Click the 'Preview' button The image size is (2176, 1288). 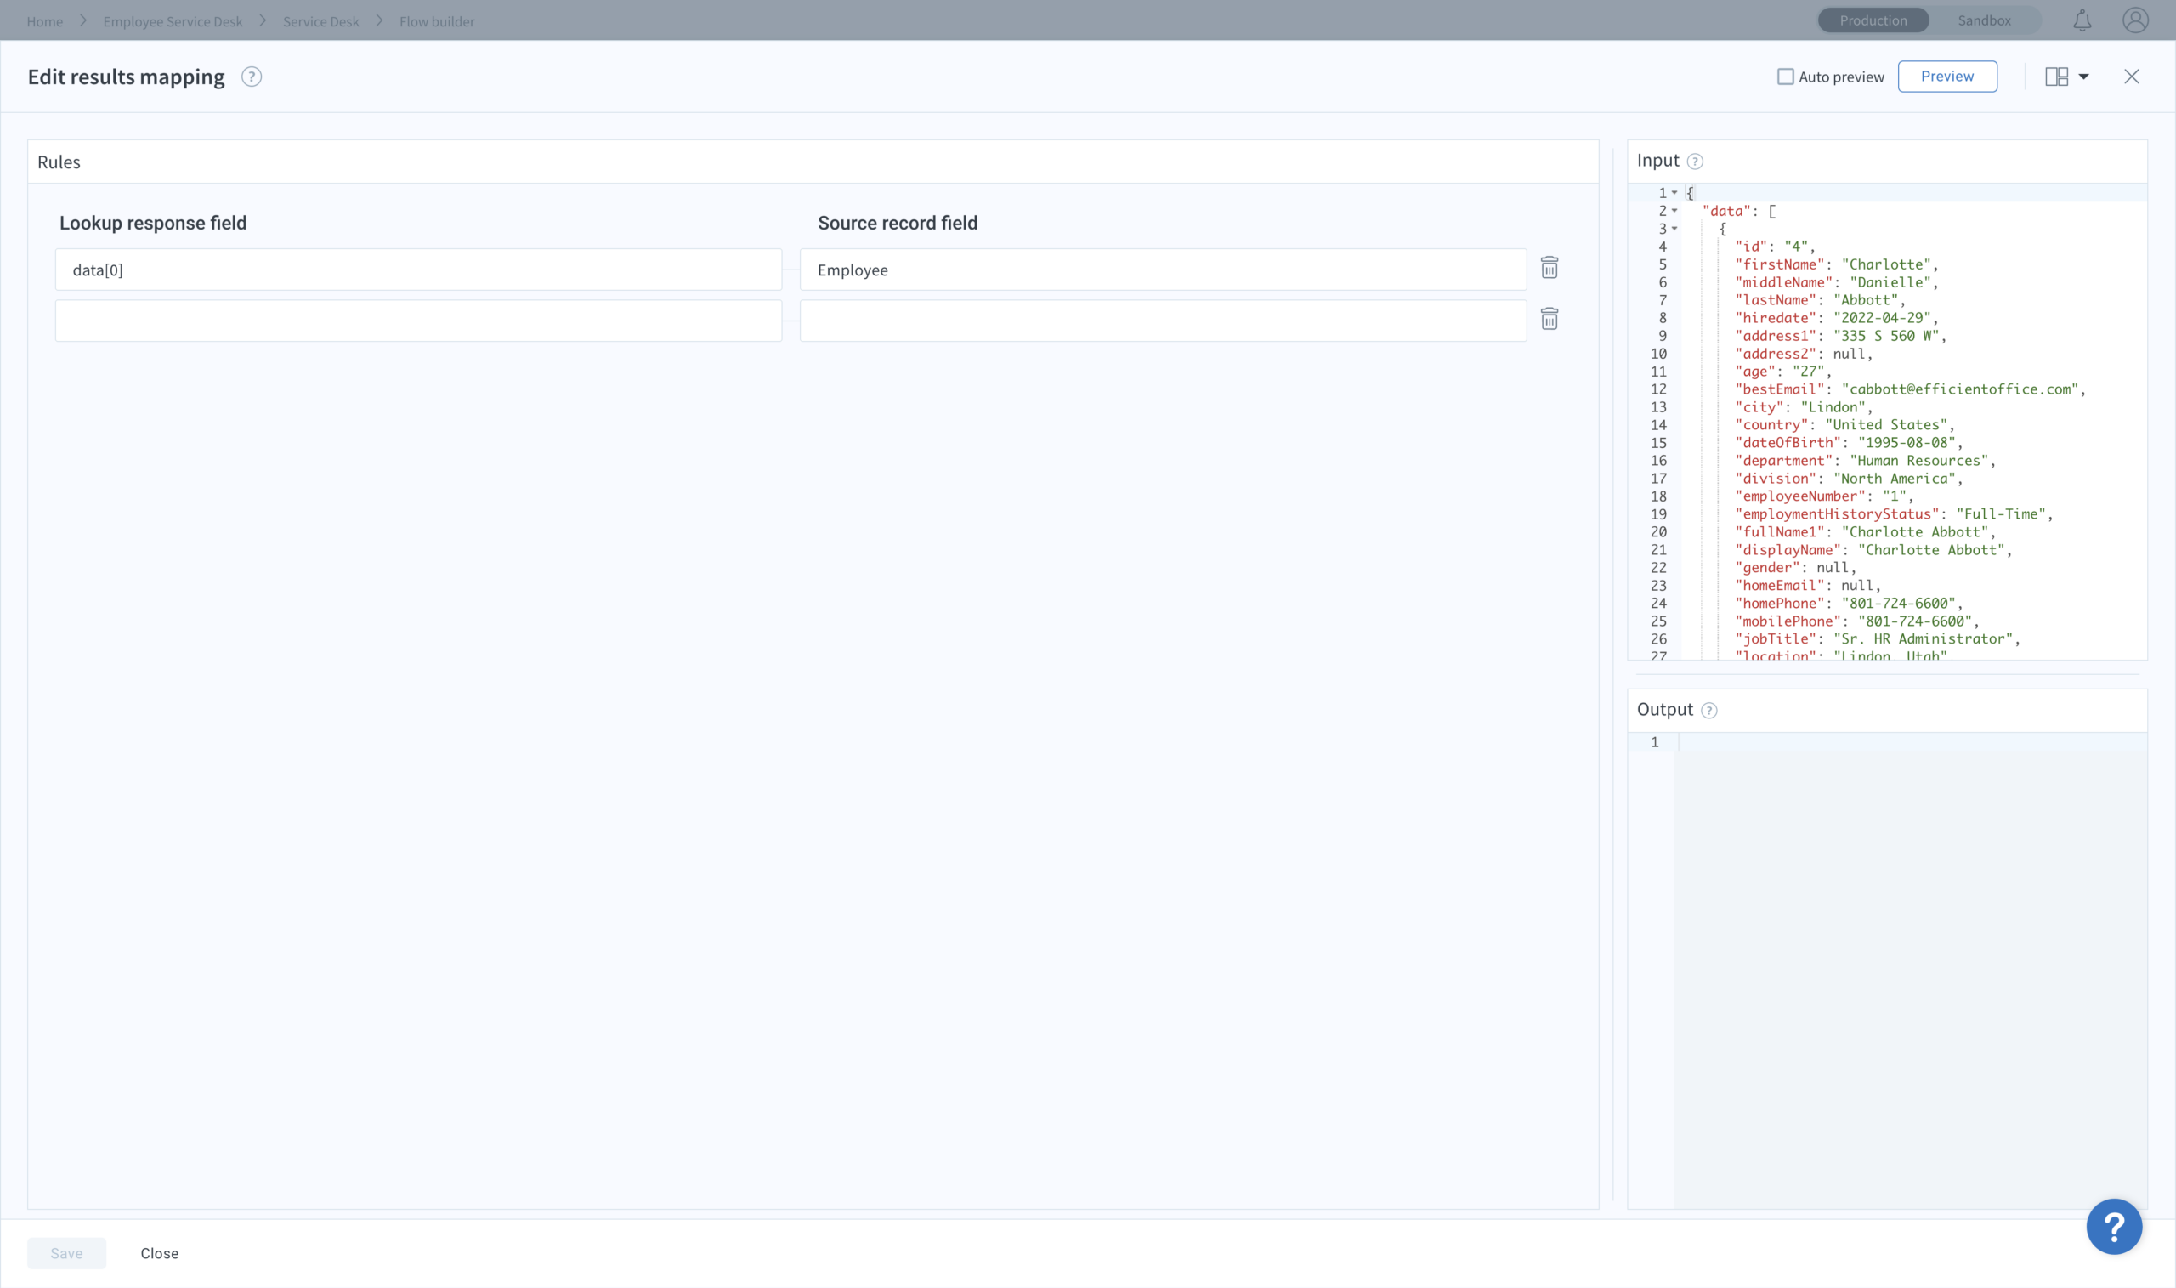(1947, 75)
